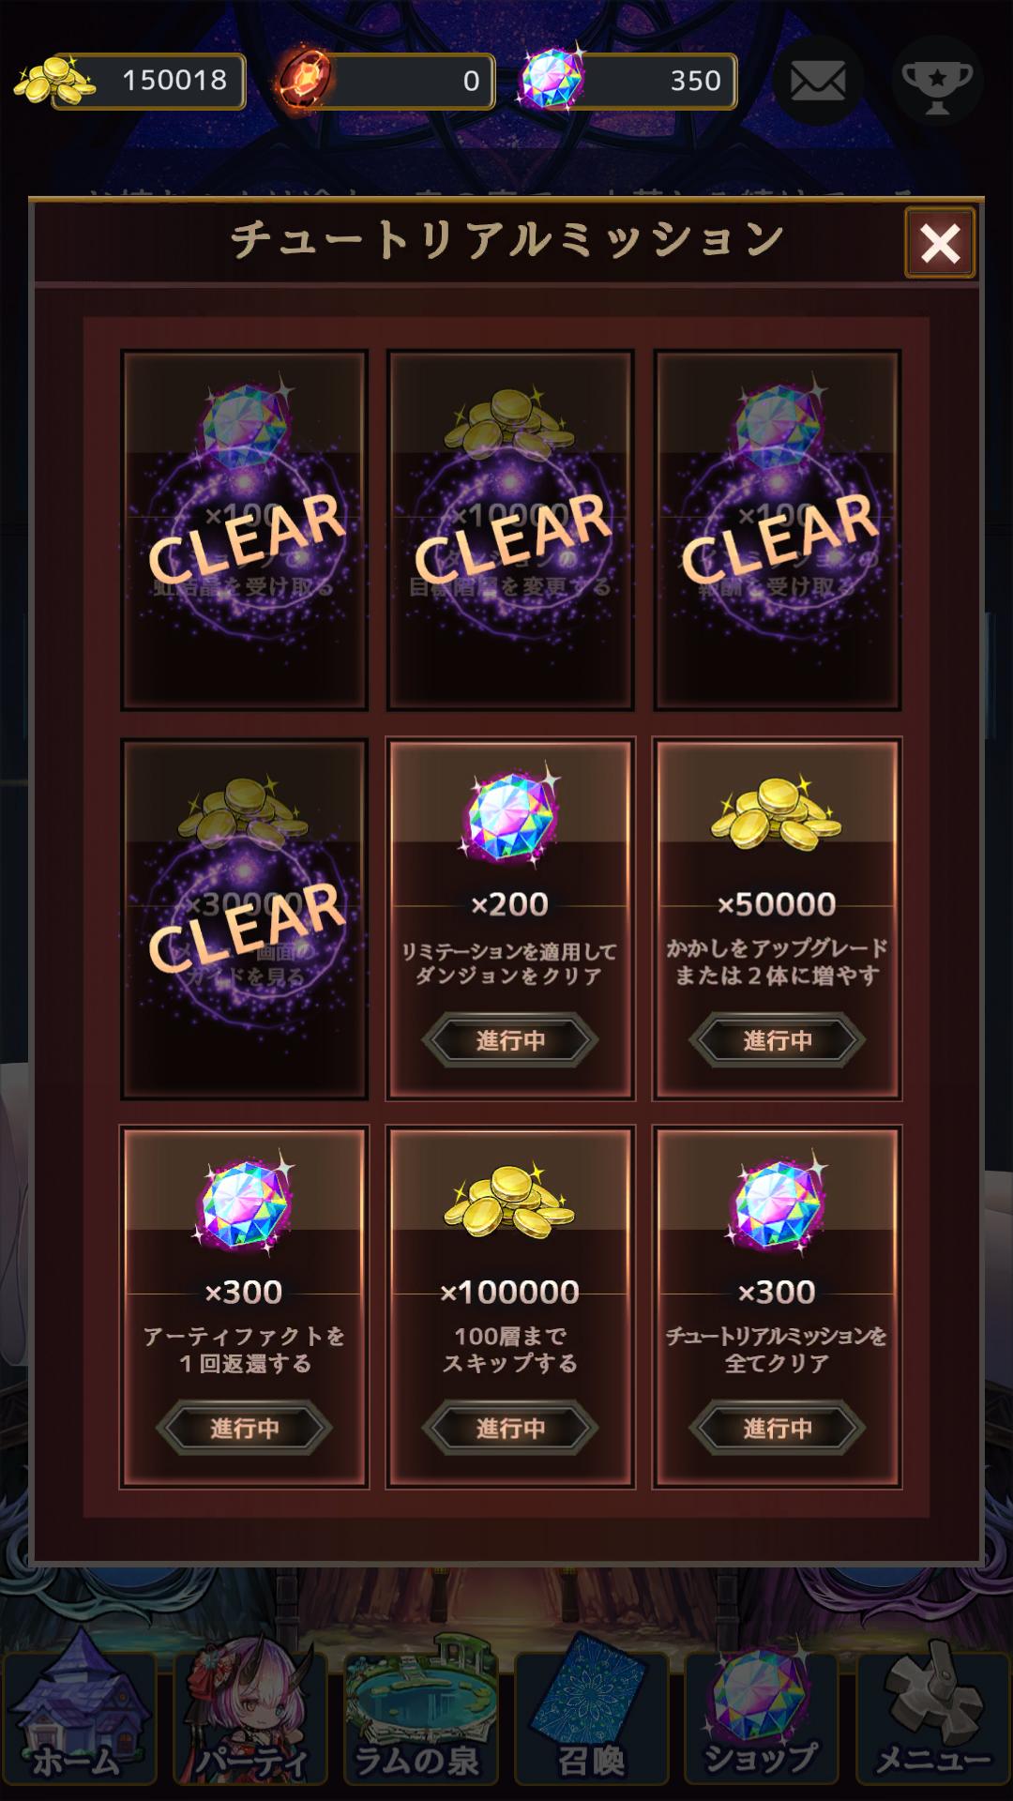
Task: Open the ショップ gem shop icon
Action: click(762, 1719)
